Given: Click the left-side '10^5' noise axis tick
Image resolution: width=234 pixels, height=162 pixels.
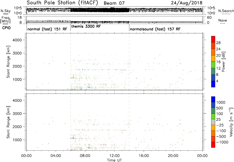Looking at the screenshot, I should coord(18,8).
